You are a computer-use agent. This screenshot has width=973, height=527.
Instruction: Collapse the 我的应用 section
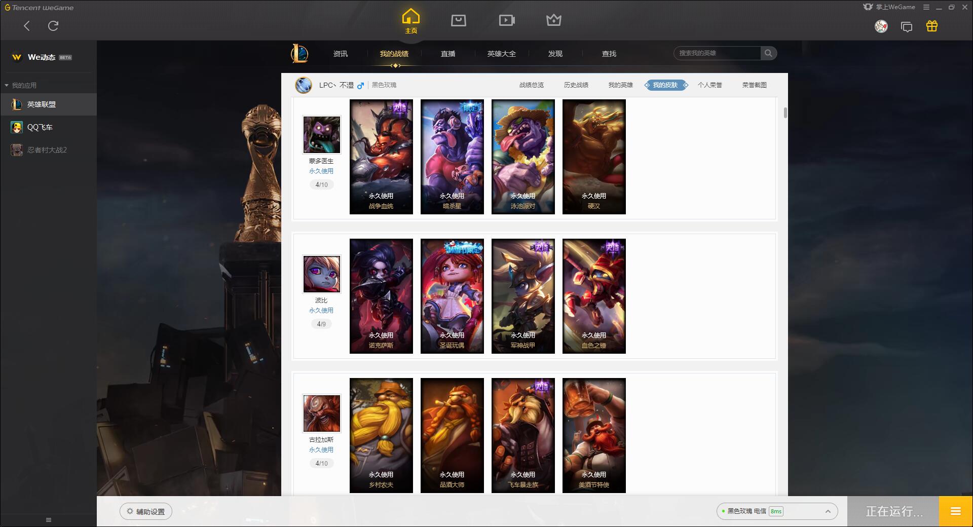pos(20,85)
